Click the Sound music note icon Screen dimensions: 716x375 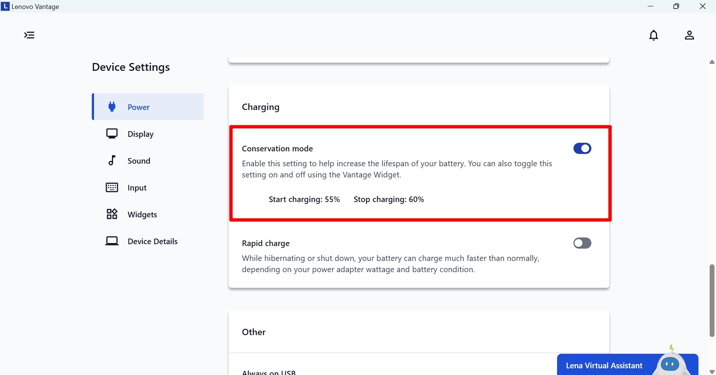coord(112,161)
